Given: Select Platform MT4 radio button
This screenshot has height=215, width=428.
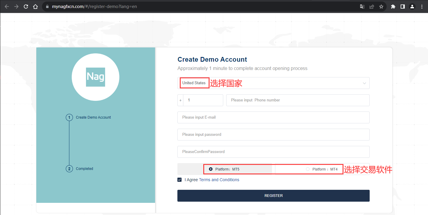Looking at the screenshot, I should [308, 169].
